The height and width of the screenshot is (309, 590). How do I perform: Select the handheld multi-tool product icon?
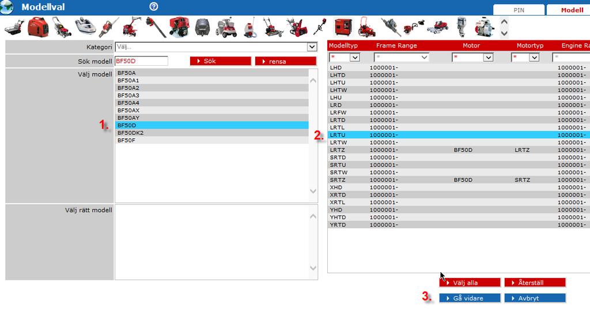(320, 27)
